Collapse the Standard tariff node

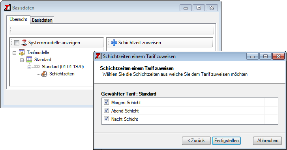[x=22, y=60]
